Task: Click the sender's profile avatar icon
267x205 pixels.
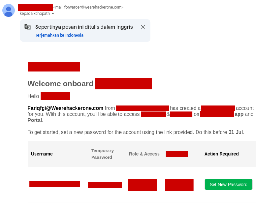Action: point(9,11)
